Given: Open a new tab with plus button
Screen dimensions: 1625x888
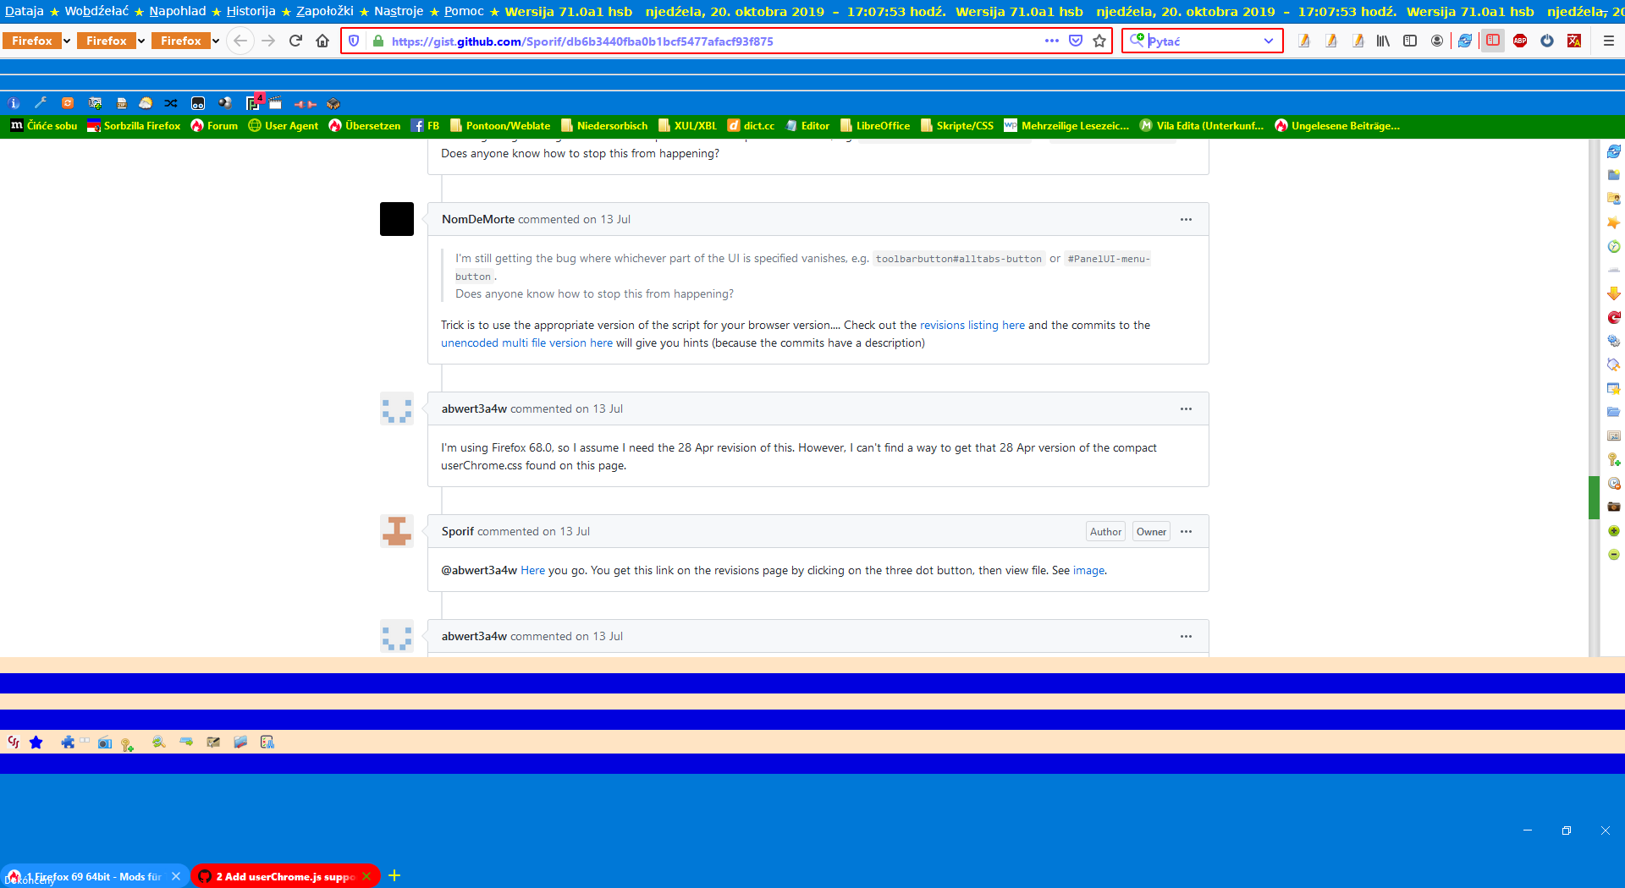Looking at the screenshot, I should coord(394,875).
